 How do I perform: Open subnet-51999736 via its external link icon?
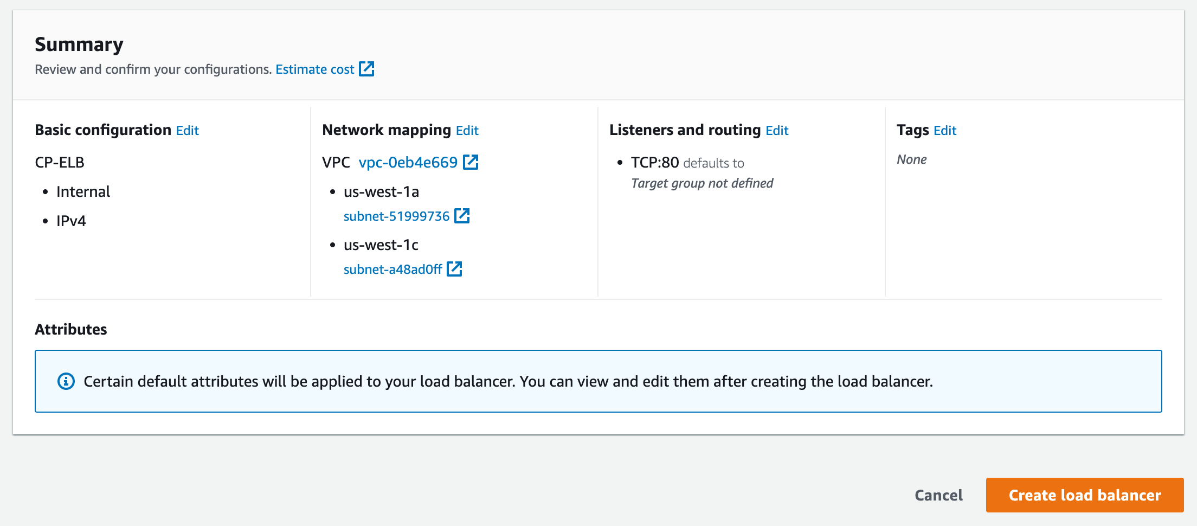pos(462,216)
